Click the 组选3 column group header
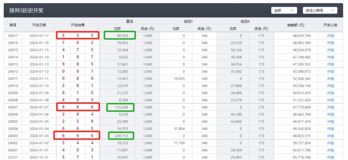Image resolution: width=348 pixels, height=160 pixels. [188, 21]
